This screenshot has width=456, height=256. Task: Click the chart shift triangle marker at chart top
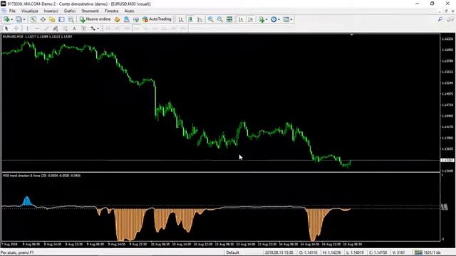tap(351, 35)
